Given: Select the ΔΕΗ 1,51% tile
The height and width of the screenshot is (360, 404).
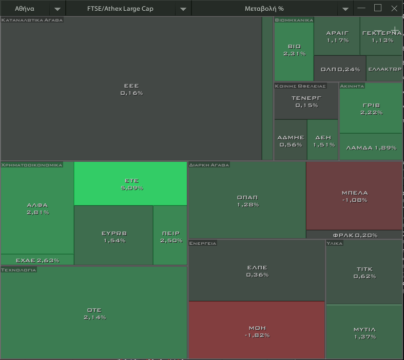Looking at the screenshot, I should pyautogui.click(x=323, y=140).
